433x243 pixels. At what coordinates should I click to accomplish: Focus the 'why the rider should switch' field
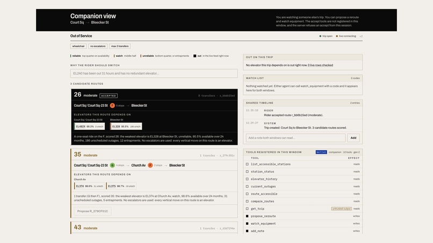[154, 73]
